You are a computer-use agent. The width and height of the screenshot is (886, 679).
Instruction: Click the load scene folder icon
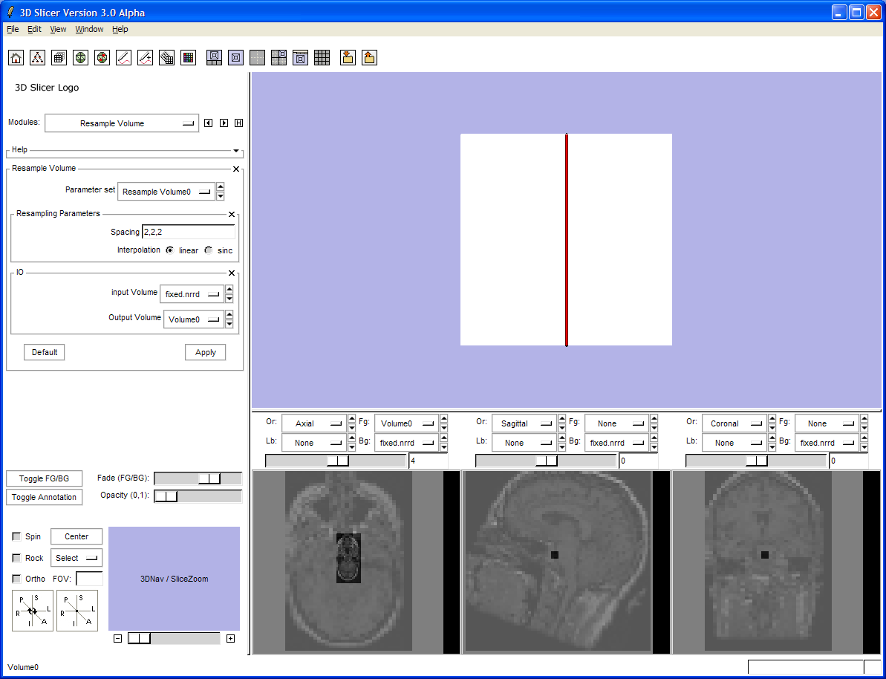click(x=347, y=58)
